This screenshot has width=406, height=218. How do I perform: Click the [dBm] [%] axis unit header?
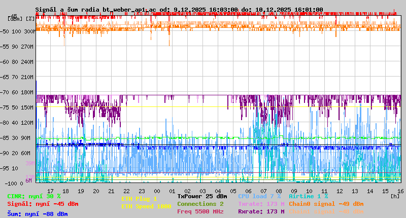coord(21,18)
